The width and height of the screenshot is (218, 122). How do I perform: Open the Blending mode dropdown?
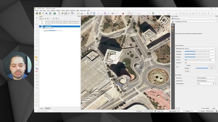(200, 48)
